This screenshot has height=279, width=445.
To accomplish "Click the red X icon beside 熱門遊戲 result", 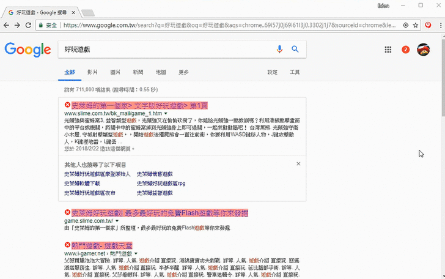I will 67,245.
